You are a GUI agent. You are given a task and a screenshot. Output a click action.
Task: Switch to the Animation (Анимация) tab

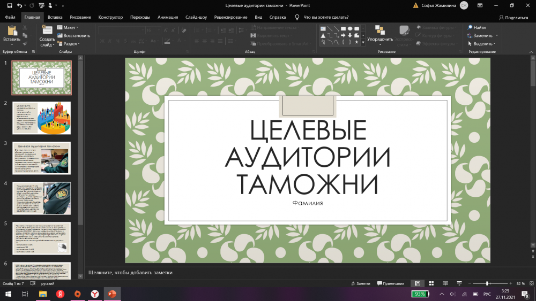coord(168,17)
